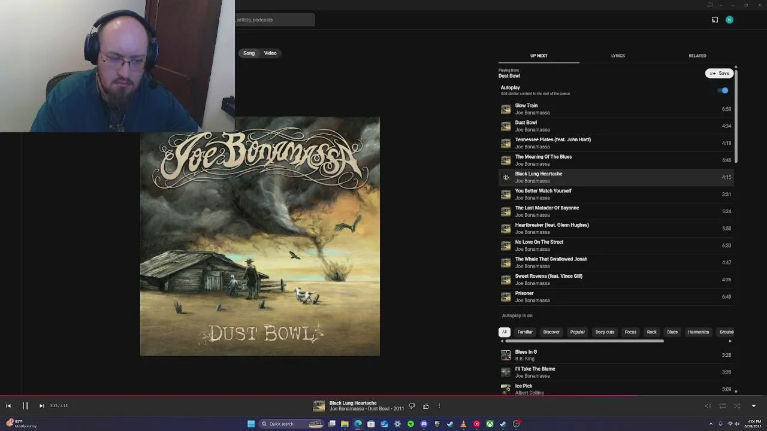
Task: Play You Better Watch Yourself
Action: click(x=616, y=195)
